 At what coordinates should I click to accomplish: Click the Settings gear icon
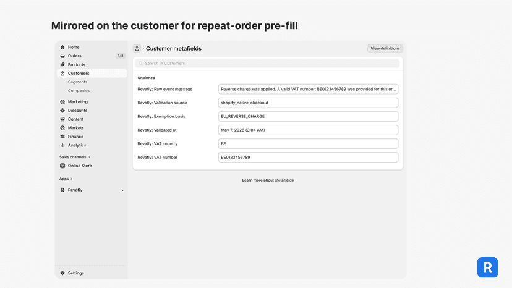pos(62,273)
